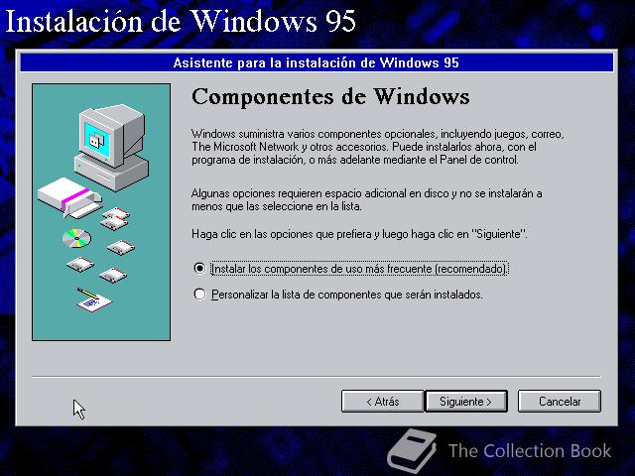Click The Collection Book watermark text
Image resolution: width=635 pixels, height=476 pixels.
tap(530, 451)
